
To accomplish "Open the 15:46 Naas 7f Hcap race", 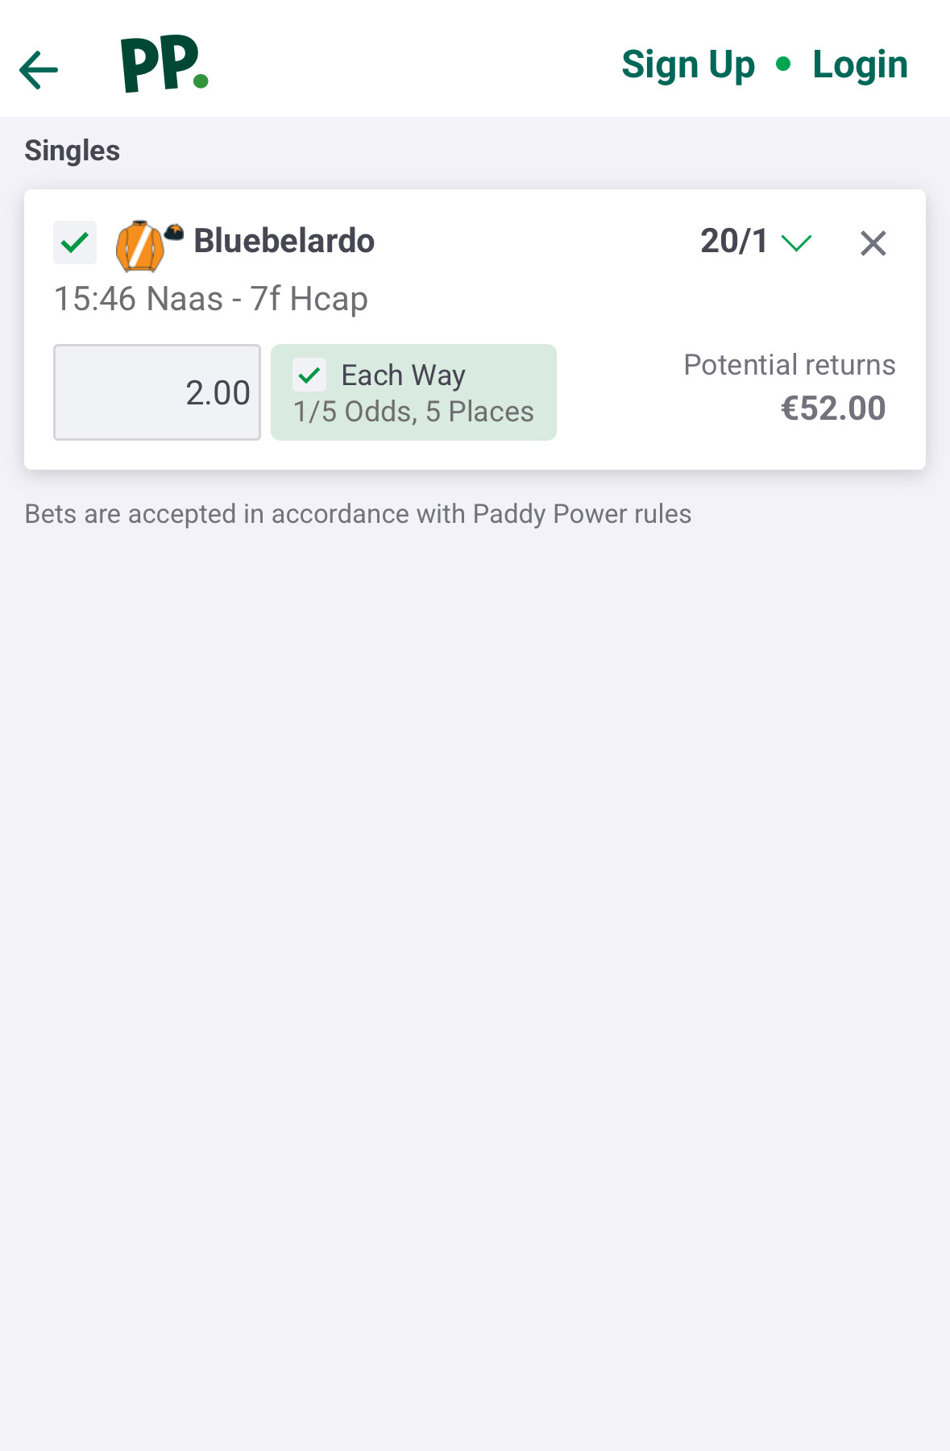I will (x=211, y=299).
